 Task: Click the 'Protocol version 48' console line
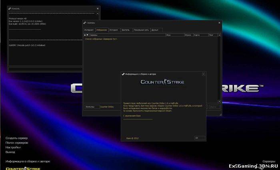pos(18,18)
